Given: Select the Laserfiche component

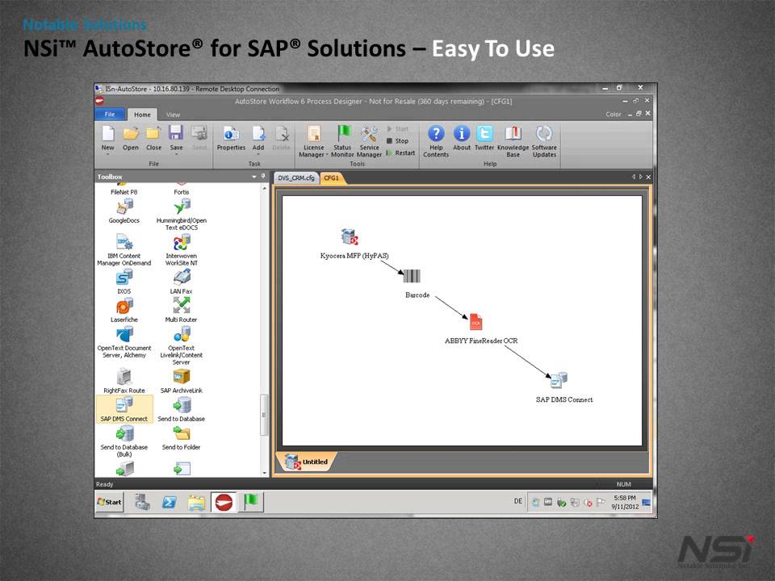Looking at the screenshot, I should [124, 310].
